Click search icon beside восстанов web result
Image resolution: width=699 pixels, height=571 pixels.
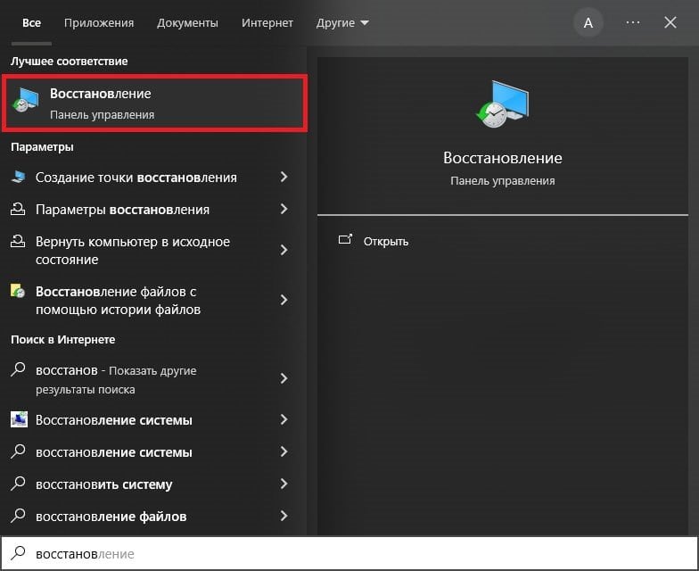18,369
